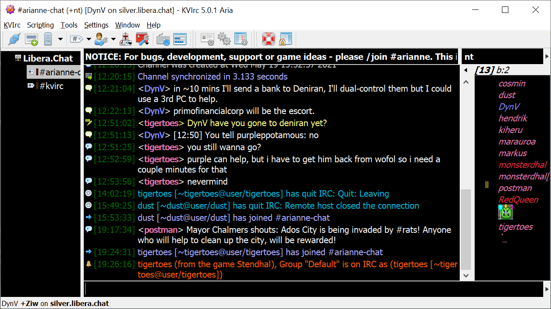The image size is (551, 309).
Task: Click the Connect/Disconnect plug icon
Action: pos(14,39)
